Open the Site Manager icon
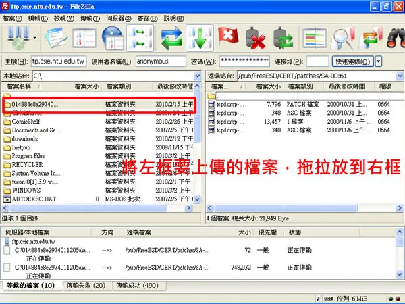Image resolution: width=405 pixels, height=304 pixels. point(18,39)
